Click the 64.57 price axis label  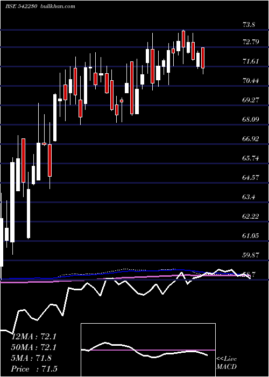pyautogui.click(x=251, y=178)
